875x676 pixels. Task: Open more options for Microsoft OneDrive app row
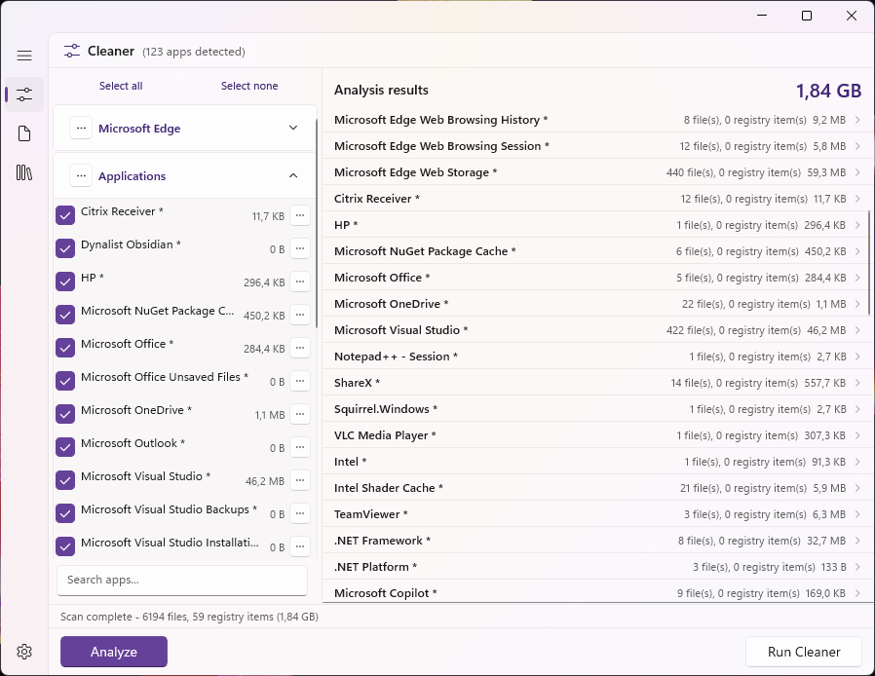tap(300, 414)
